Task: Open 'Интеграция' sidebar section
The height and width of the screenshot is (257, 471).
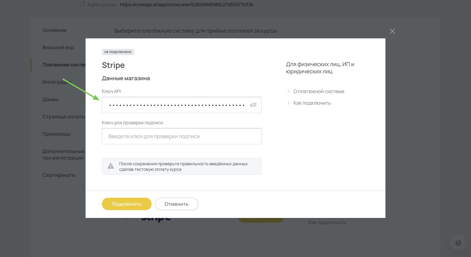Action: coord(57,82)
